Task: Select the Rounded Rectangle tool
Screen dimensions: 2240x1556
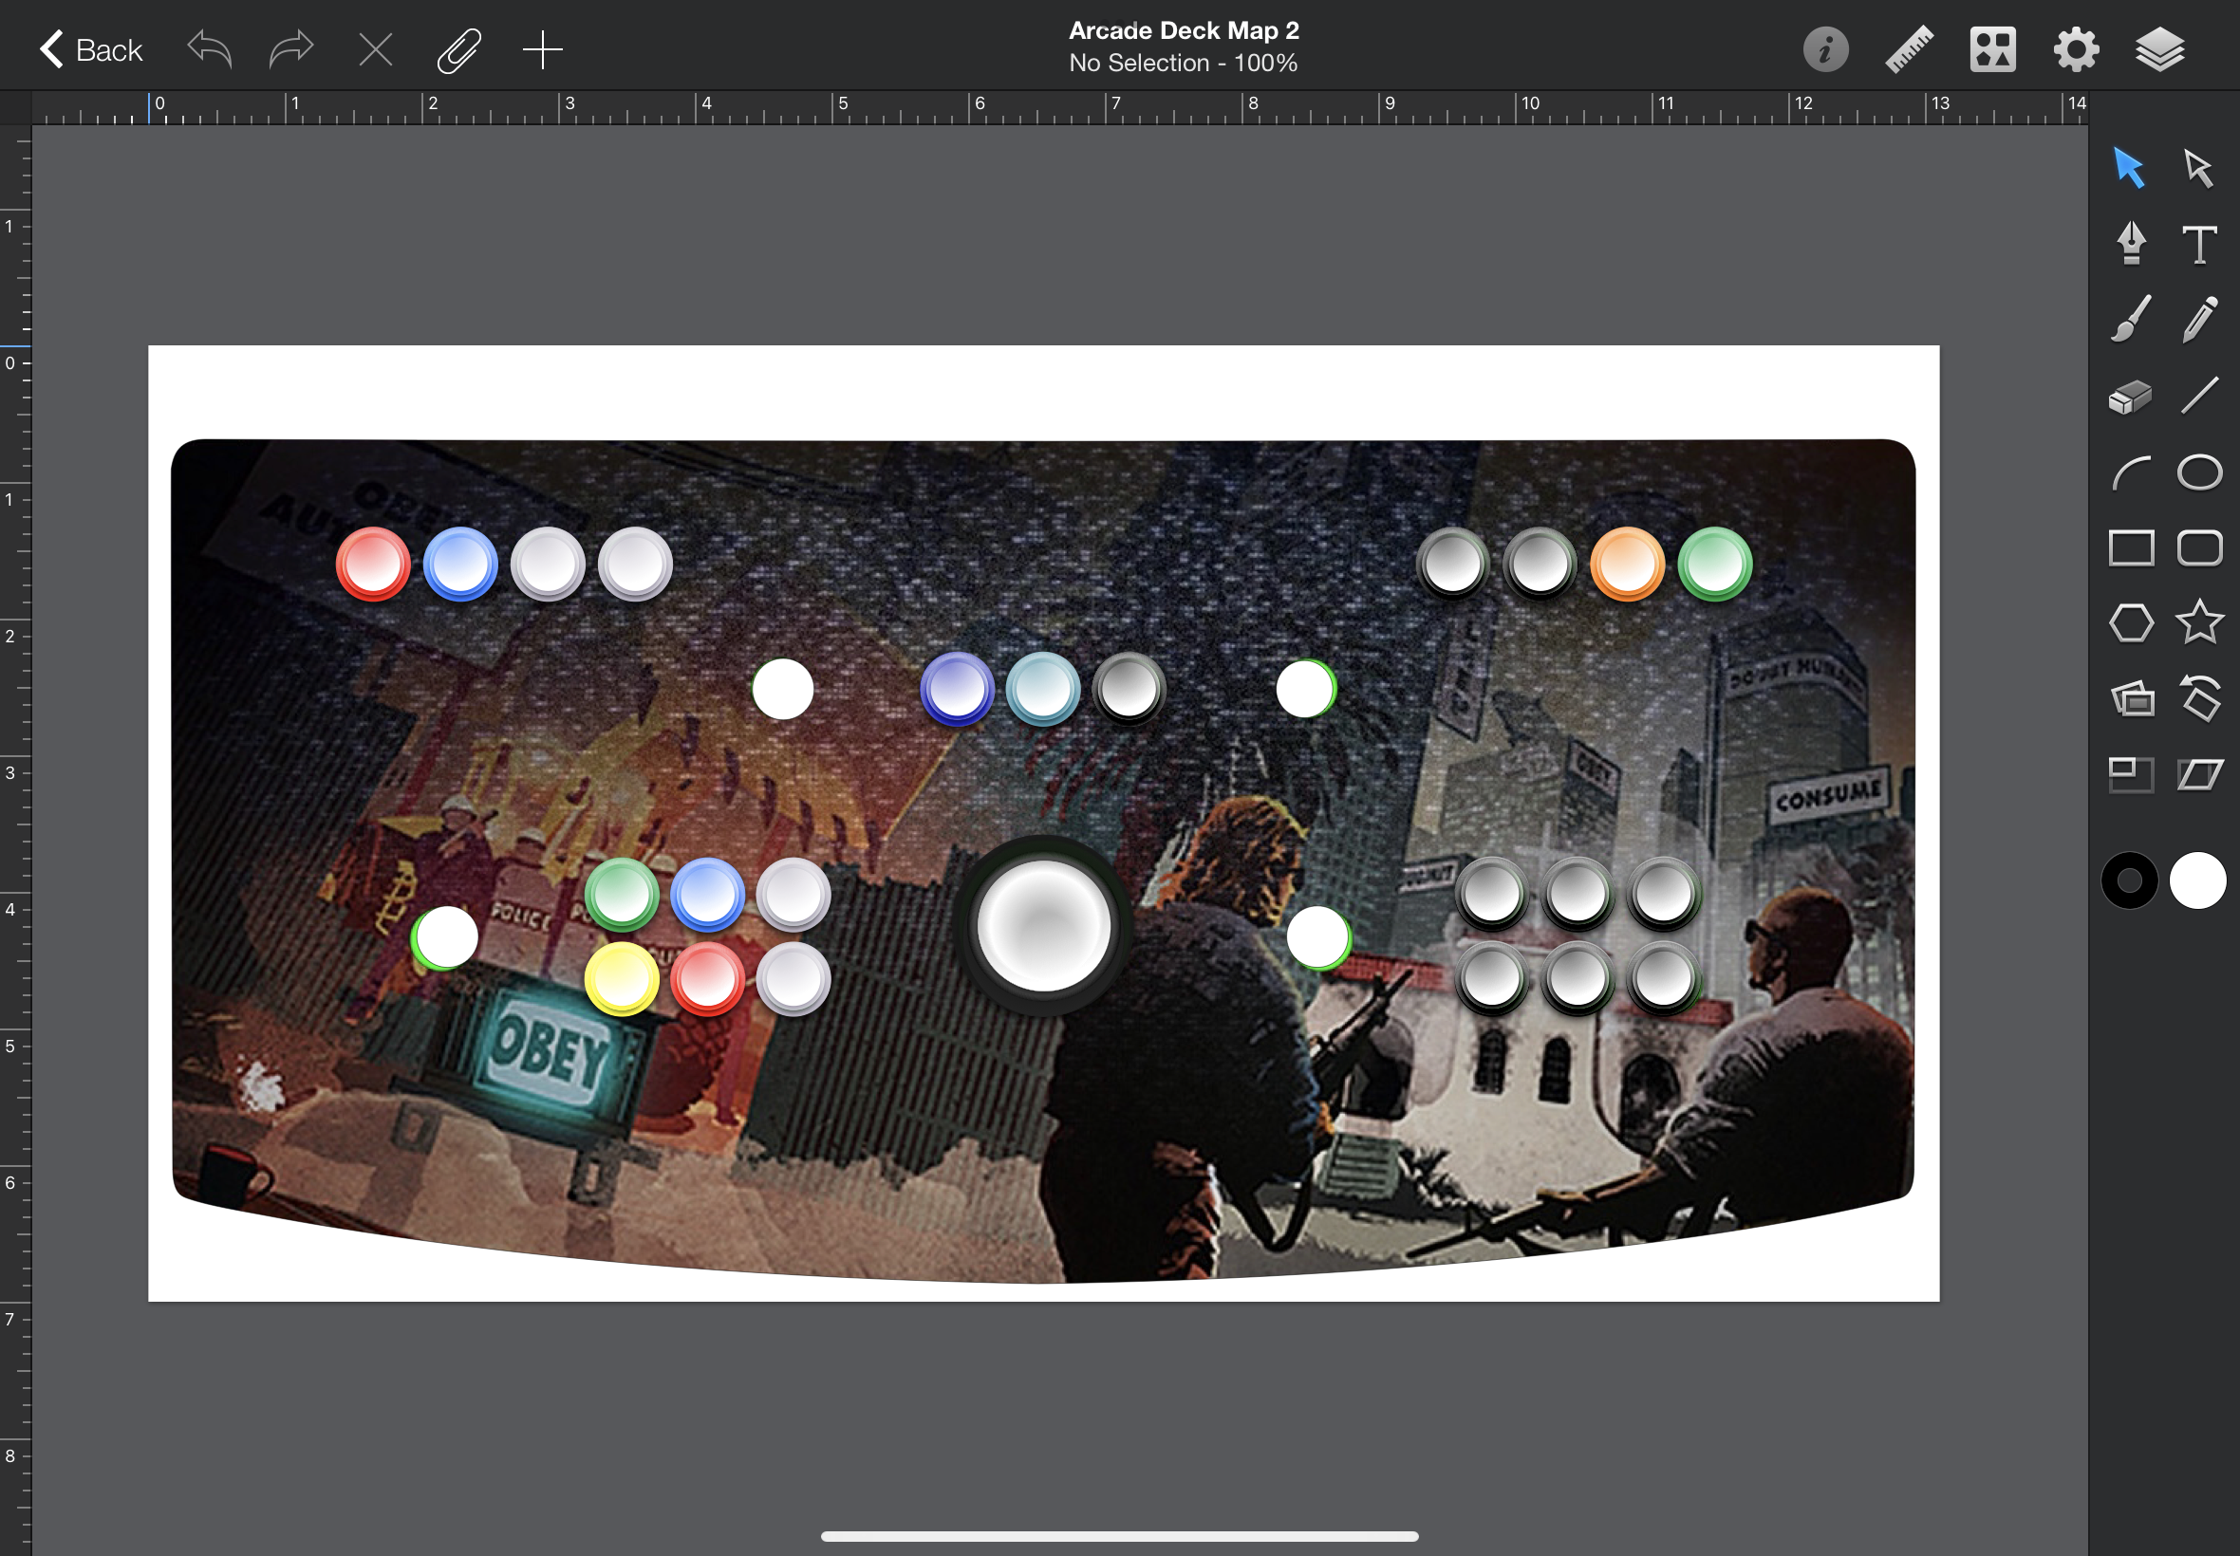Action: point(2199,547)
